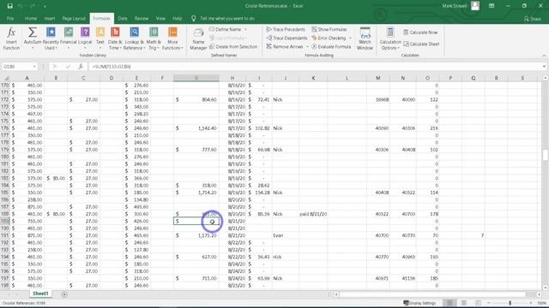The width and height of the screenshot is (549, 308).
Task: Click Trace Dependents
Action: [x=287, y=38]
